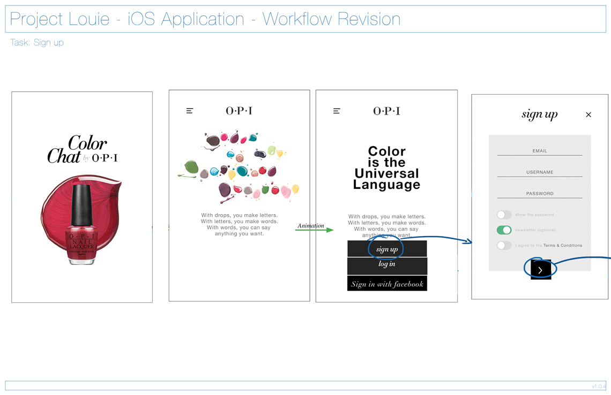Enable the agree to Terms & Conditions switch

coord(504,245)
